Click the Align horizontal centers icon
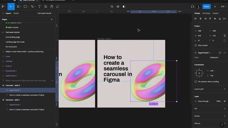Viewport: 228px width, 128px height. (x=200, y=18)
